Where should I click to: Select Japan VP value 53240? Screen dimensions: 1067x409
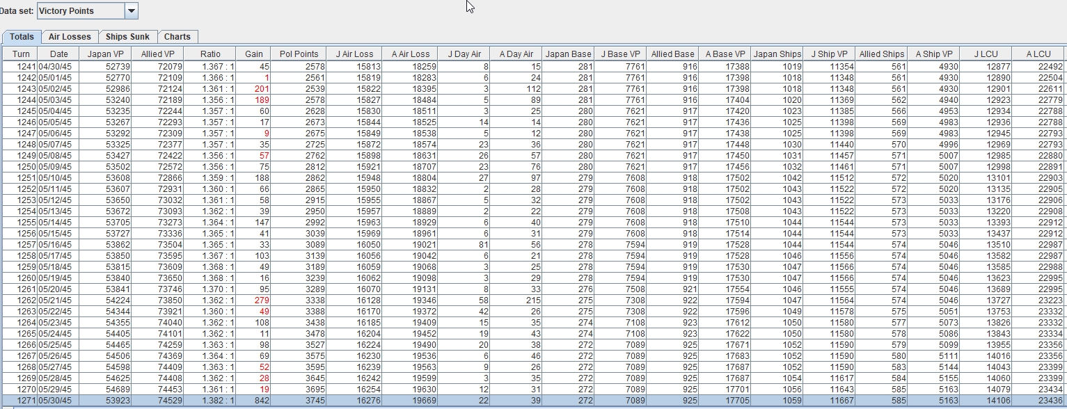coord(105,99)
